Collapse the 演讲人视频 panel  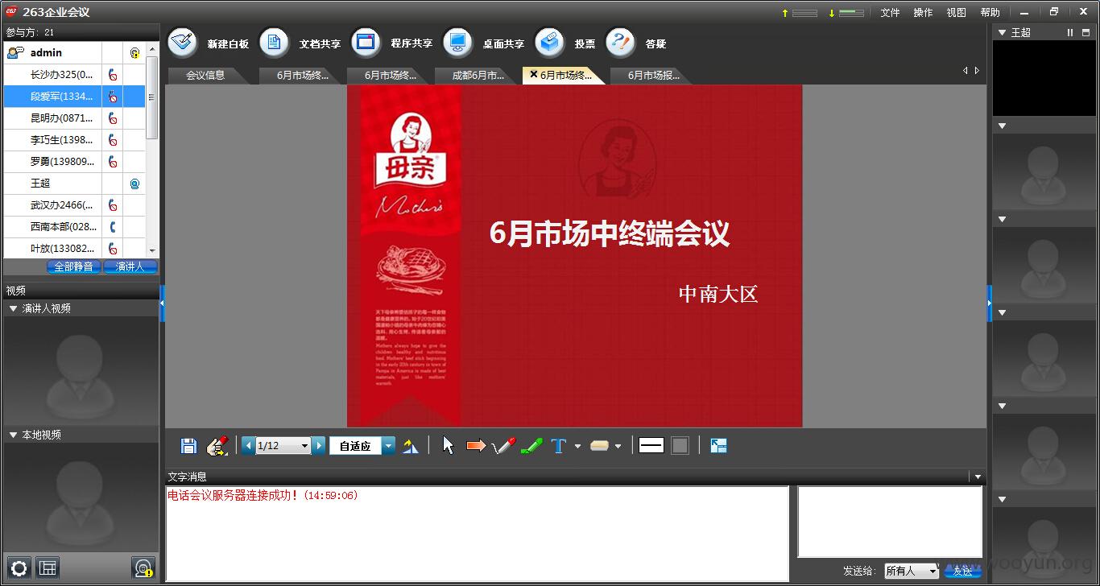click(x=13, y=308)
